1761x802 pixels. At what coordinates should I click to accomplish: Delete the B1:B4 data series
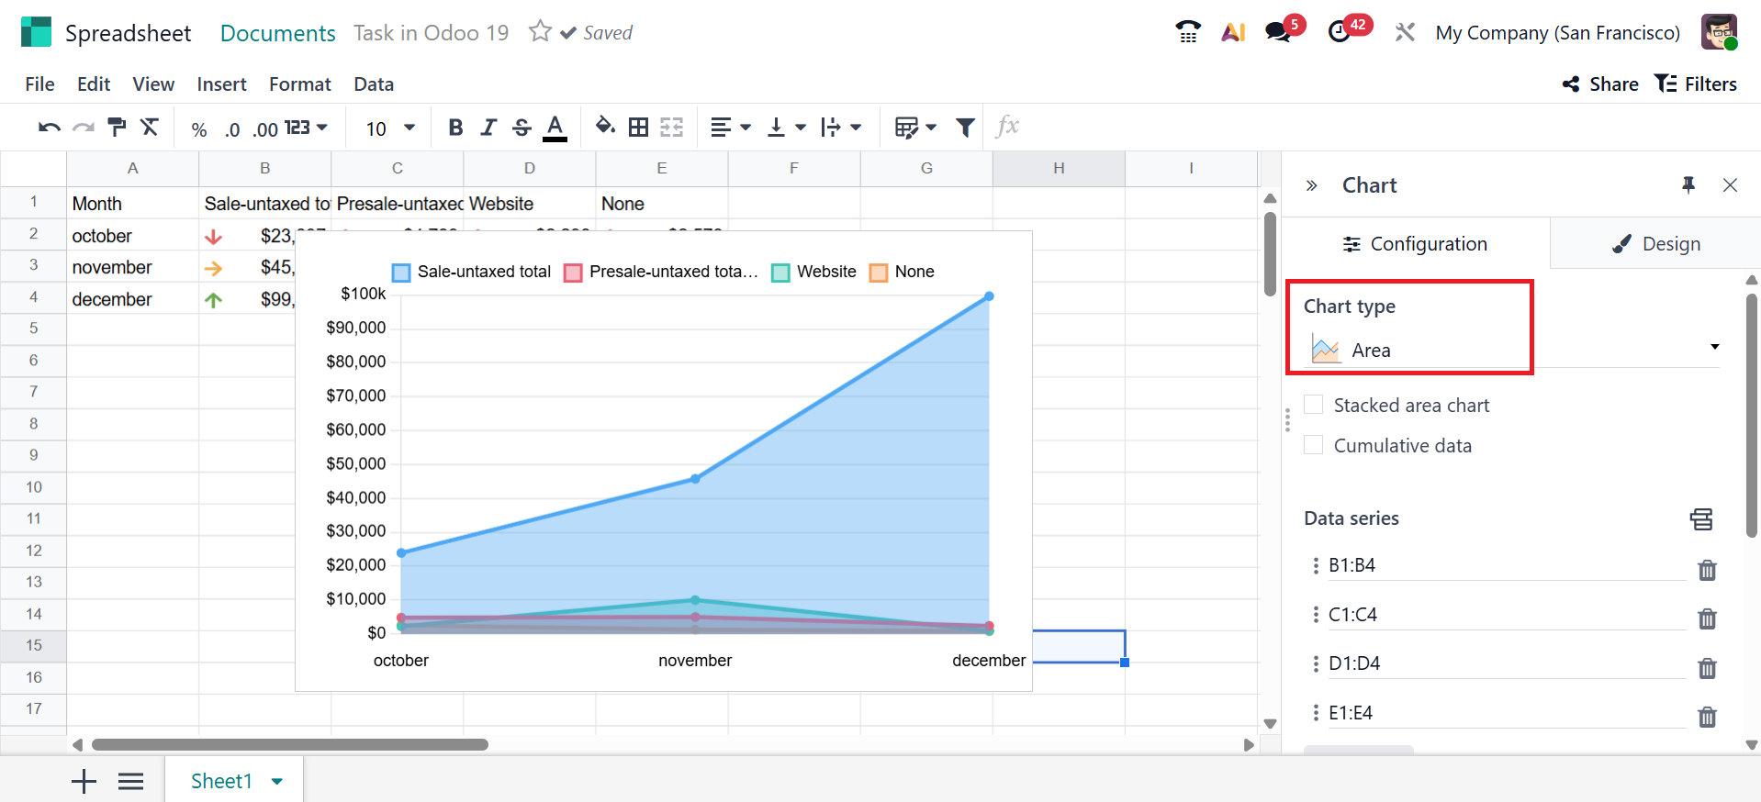point(1707,570)
